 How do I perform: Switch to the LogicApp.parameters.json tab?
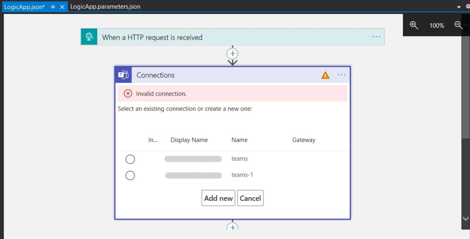[105, 7]
